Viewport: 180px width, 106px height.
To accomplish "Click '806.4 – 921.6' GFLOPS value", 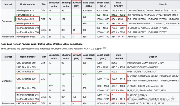I will [118, 99].
